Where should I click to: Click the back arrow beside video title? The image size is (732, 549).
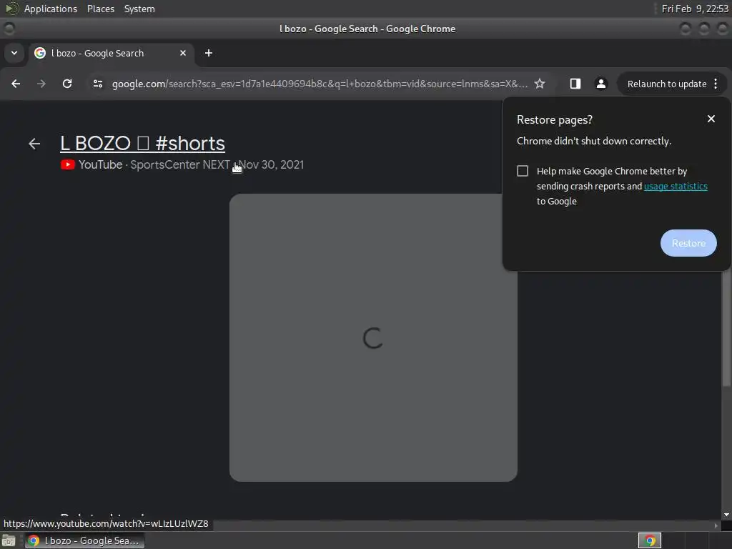(34, 144)
